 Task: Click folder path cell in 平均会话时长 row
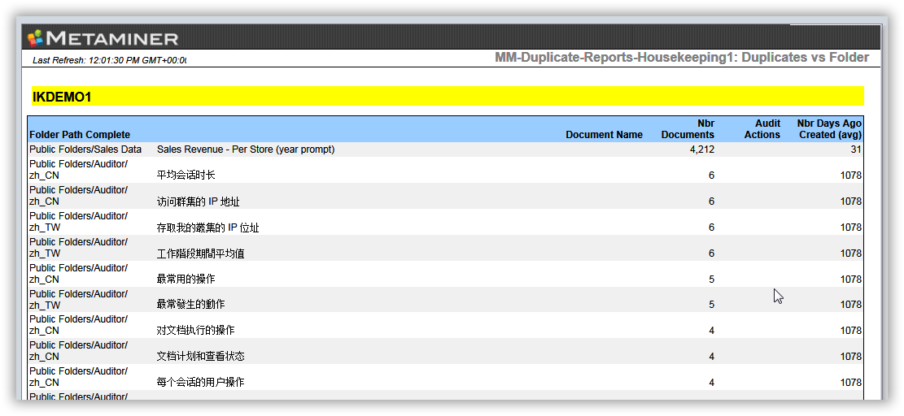(78, 170)
